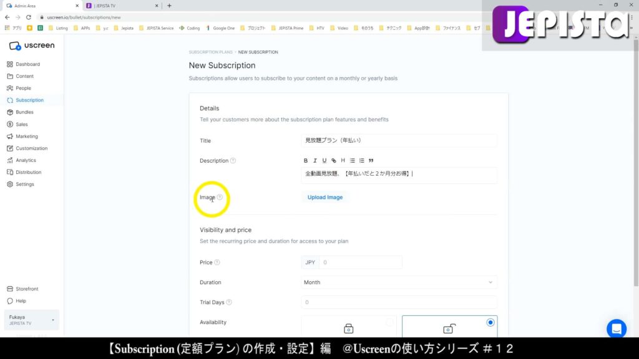Toggle underline formatting in Description editor
Screen dimensions: 639x359
[x=324, y=161]
